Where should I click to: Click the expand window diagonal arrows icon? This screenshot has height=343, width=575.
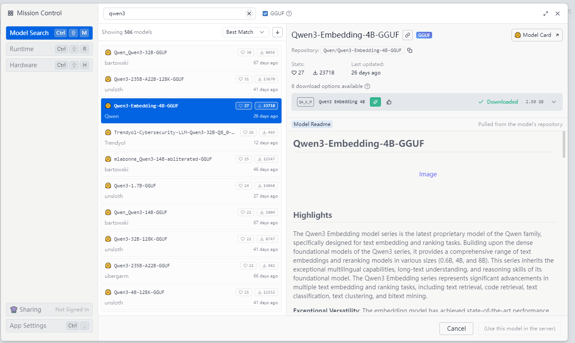pyautogui.click(x=546, y=14)
